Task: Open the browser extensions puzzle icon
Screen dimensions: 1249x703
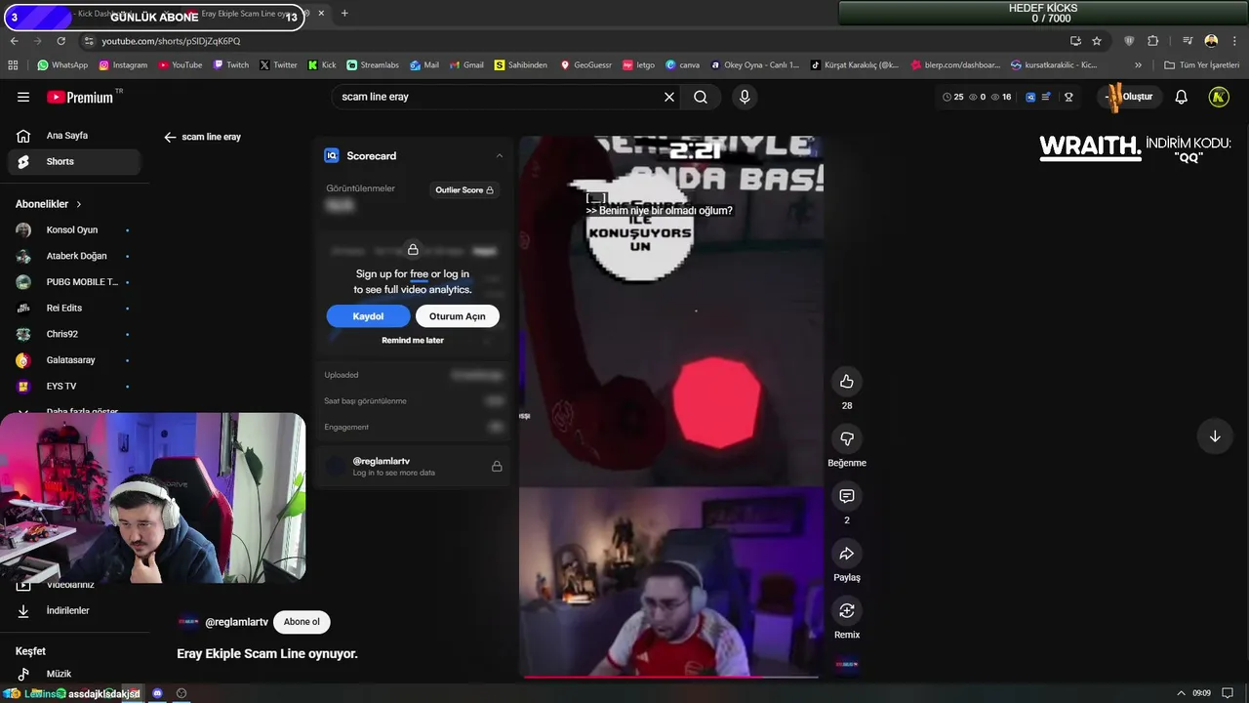Action: tap(1153, 41)
